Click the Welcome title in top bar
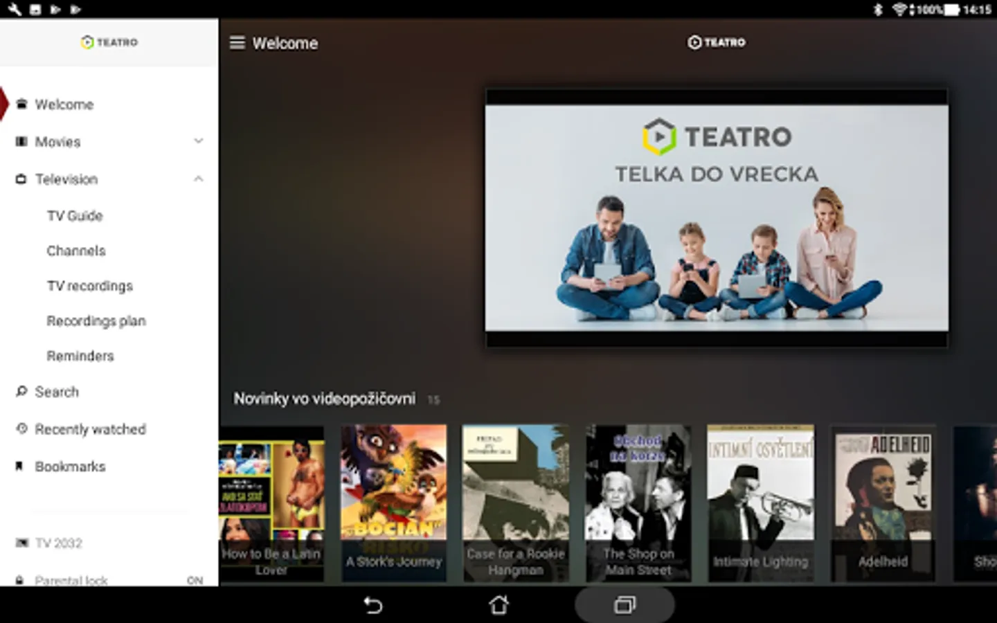The image size is (997, 623). tap(285, 43)
